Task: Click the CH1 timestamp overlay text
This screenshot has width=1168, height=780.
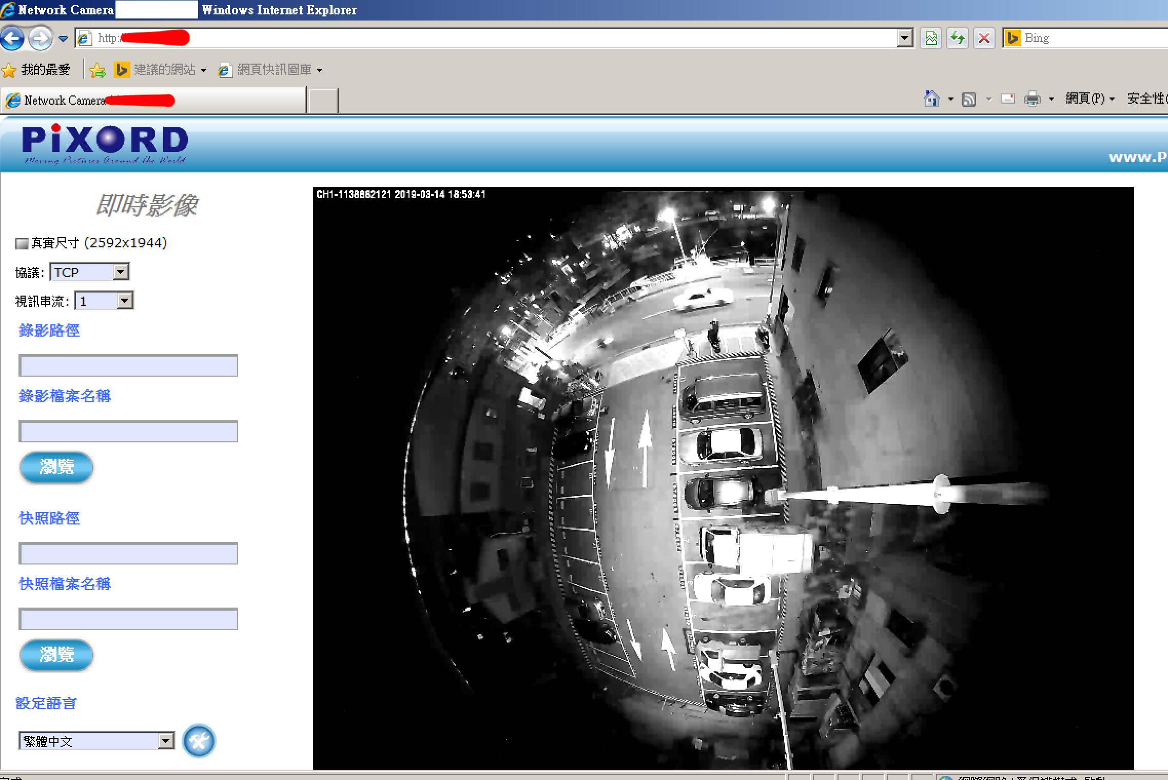Action: 401,194
